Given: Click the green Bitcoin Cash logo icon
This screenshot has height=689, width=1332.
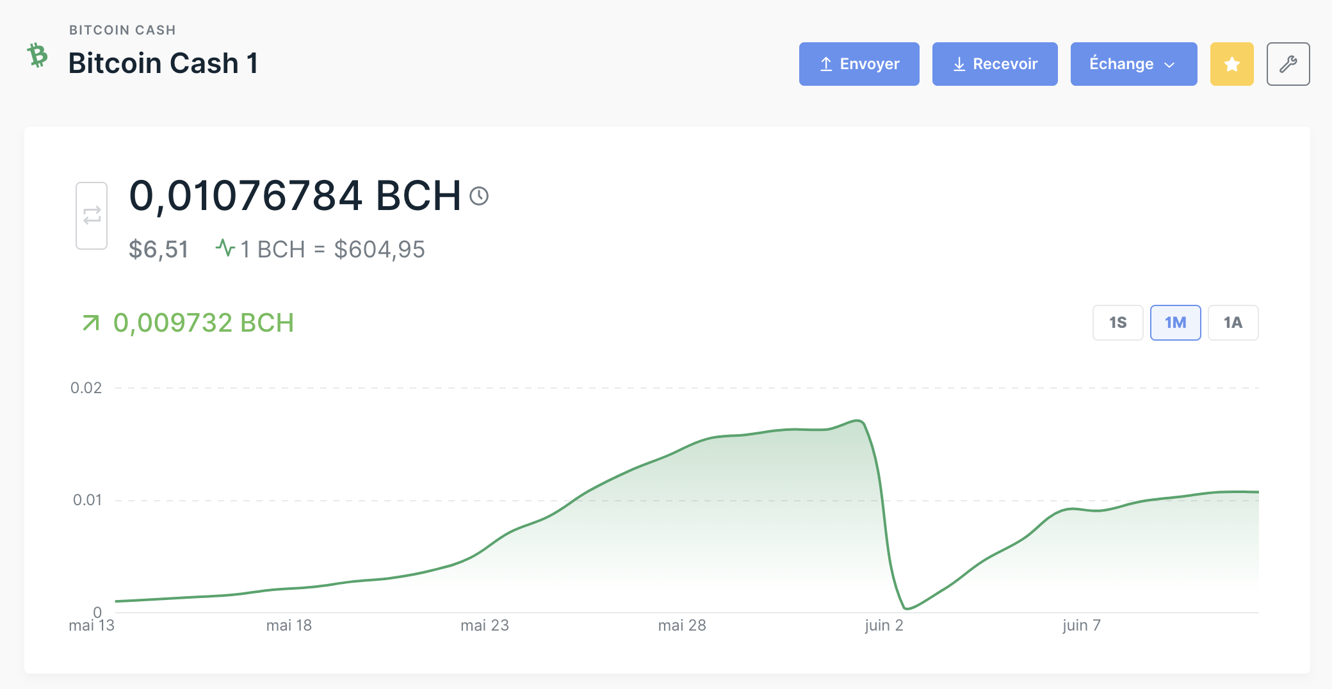Looking at the screenshot, I should coord(38,56).
